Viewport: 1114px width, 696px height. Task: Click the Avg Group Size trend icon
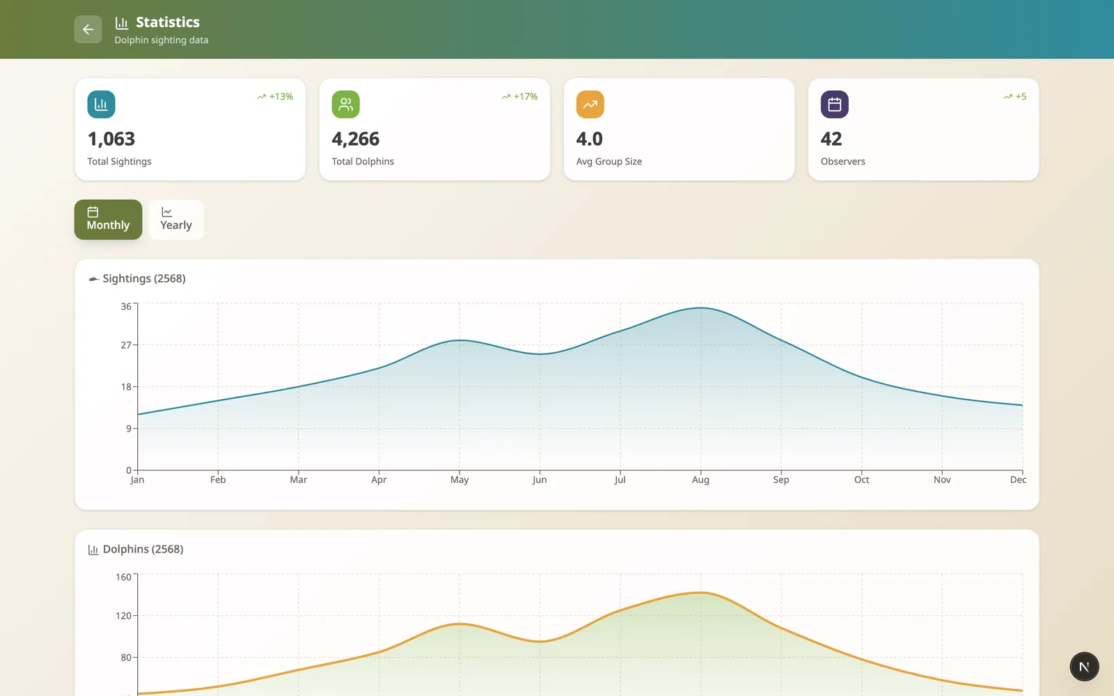pyautogui.click(x=590, y=104)
